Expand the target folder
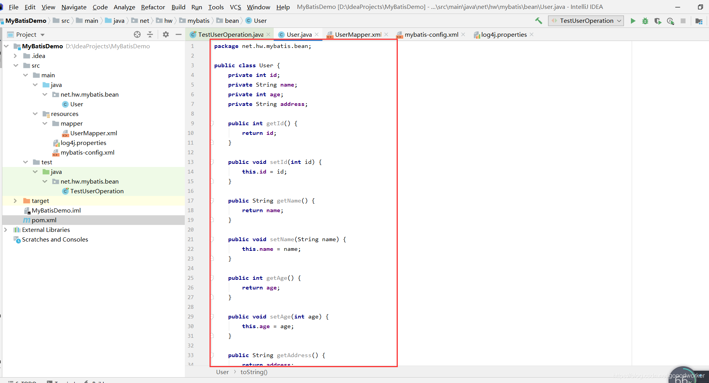Viewport: 709px width, 383px height. pos(15,201)
